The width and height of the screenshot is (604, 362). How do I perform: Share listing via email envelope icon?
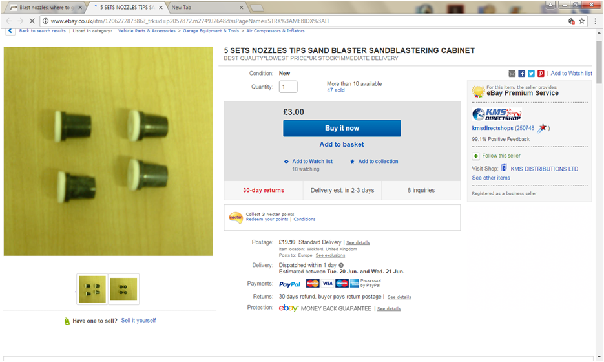tap(512, 74)
